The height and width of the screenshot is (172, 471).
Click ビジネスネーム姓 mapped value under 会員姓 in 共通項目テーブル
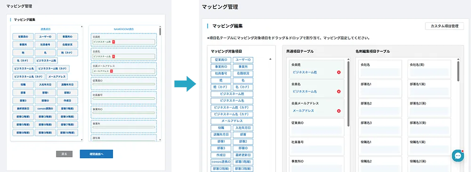[305, 73]
